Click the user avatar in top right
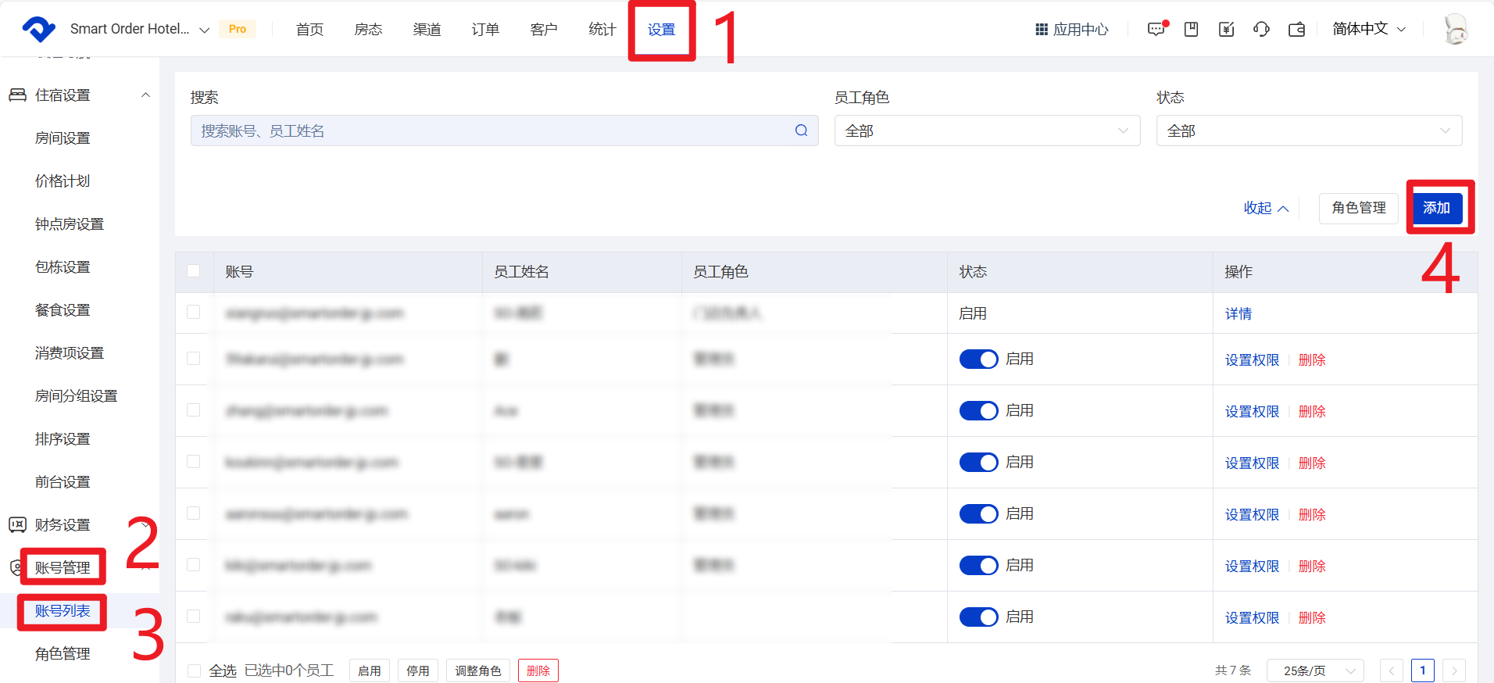1494x683 pixels. pyautogui.click(x=1455, y=30)
